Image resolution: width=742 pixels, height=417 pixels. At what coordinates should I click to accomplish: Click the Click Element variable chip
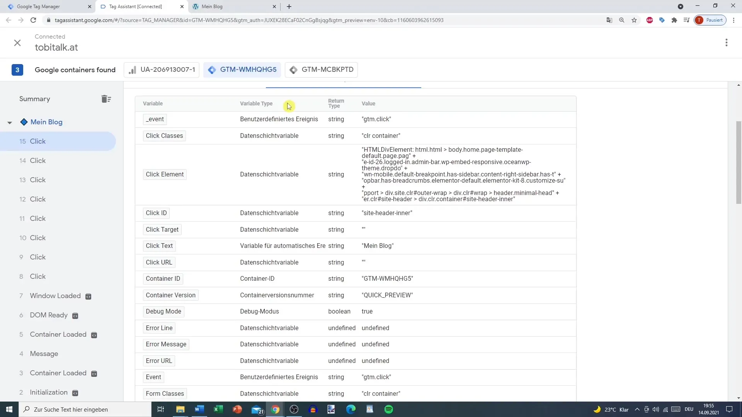tap(165, 175)
